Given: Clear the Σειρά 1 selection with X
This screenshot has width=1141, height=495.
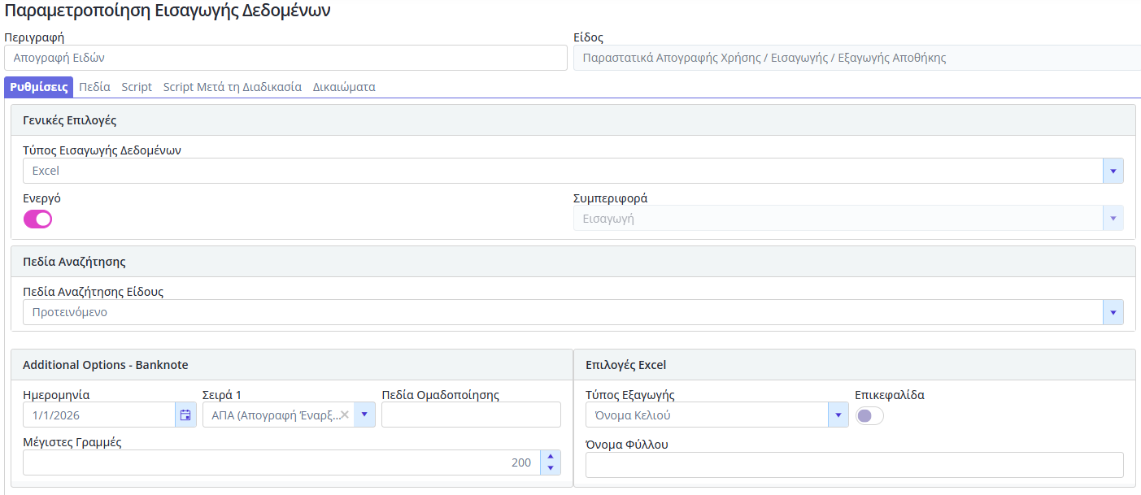Looking at the screenshot, I should coord(344,415).
